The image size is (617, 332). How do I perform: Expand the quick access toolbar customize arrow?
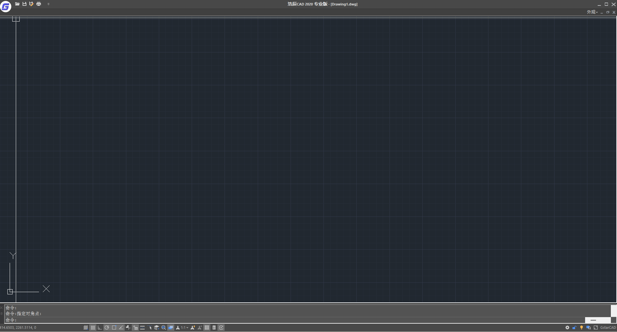(x=48, y=4)
